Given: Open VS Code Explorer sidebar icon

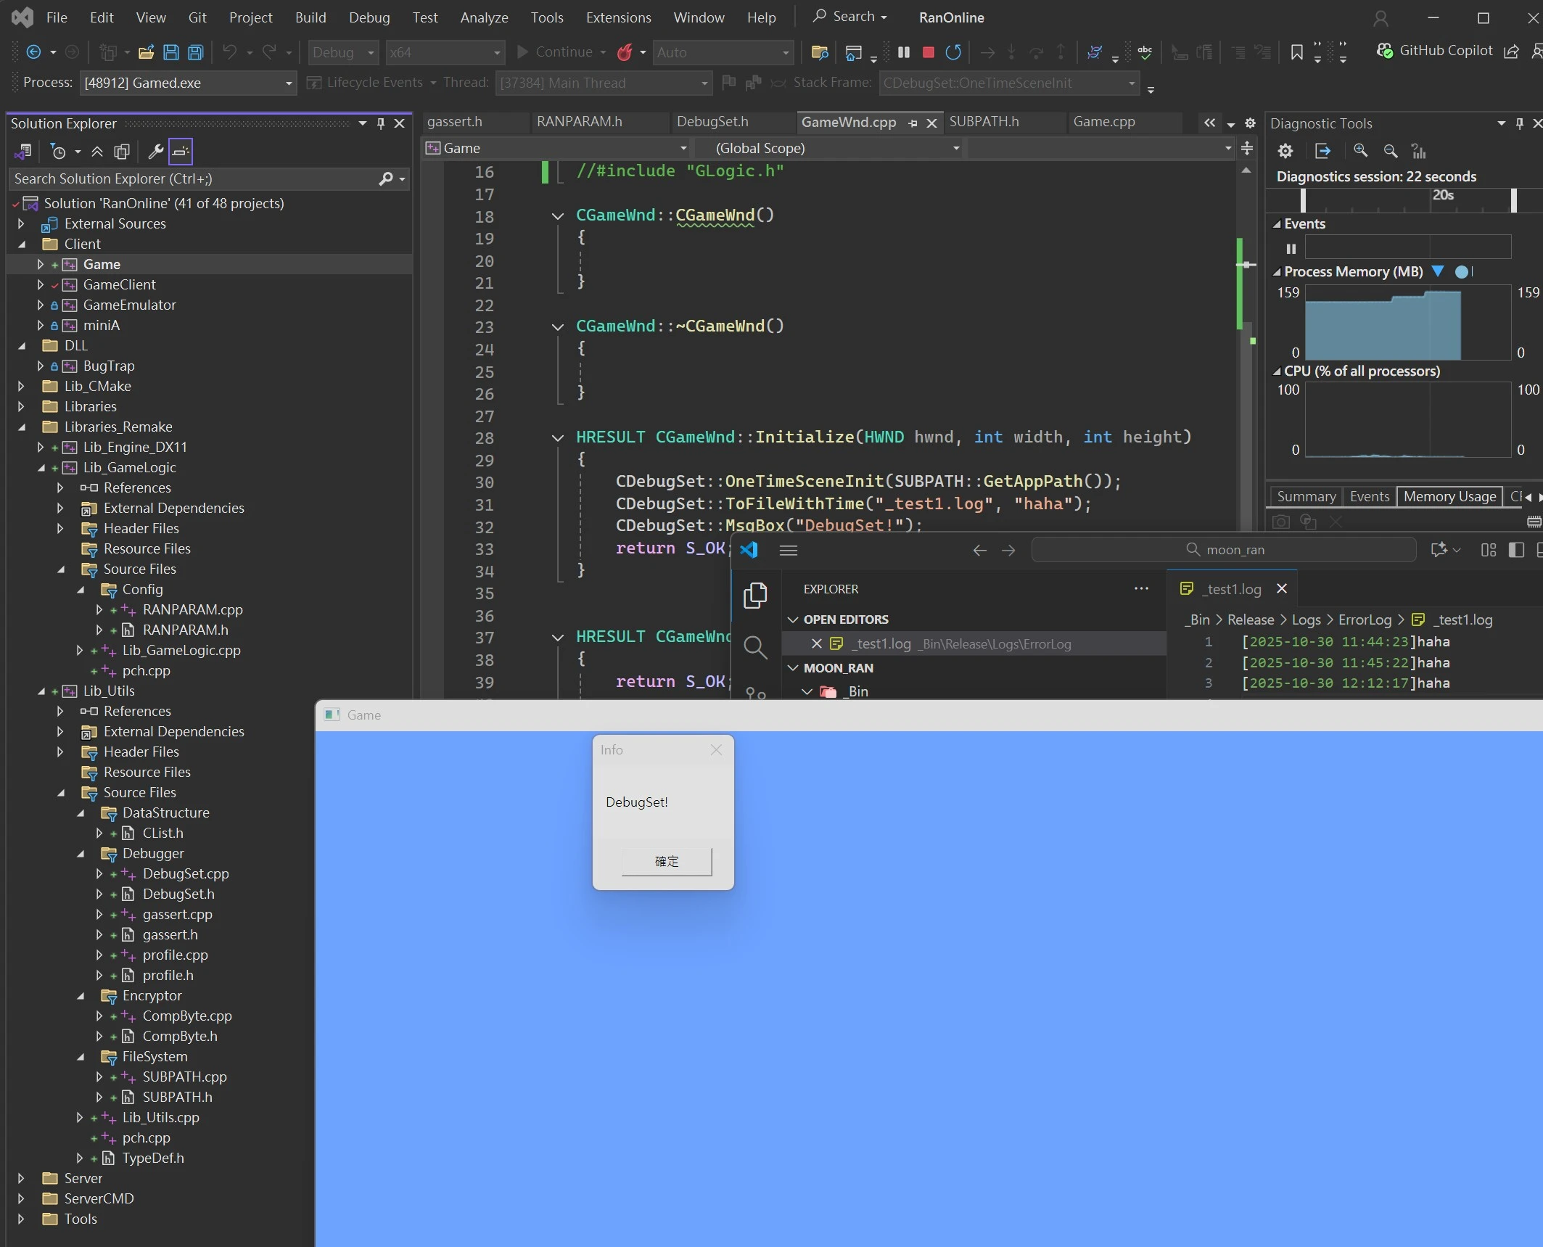Looking at the screenshot, I should click(755, 596).
